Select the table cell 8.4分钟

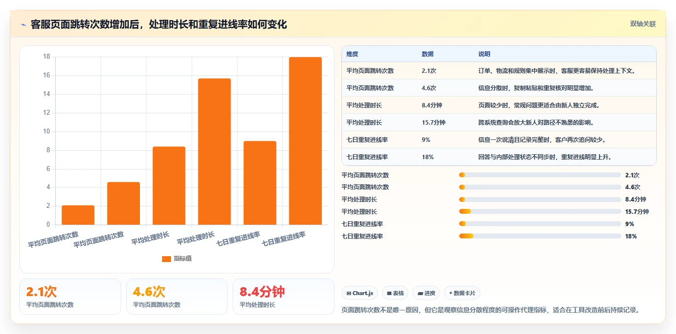click(432, 105)
